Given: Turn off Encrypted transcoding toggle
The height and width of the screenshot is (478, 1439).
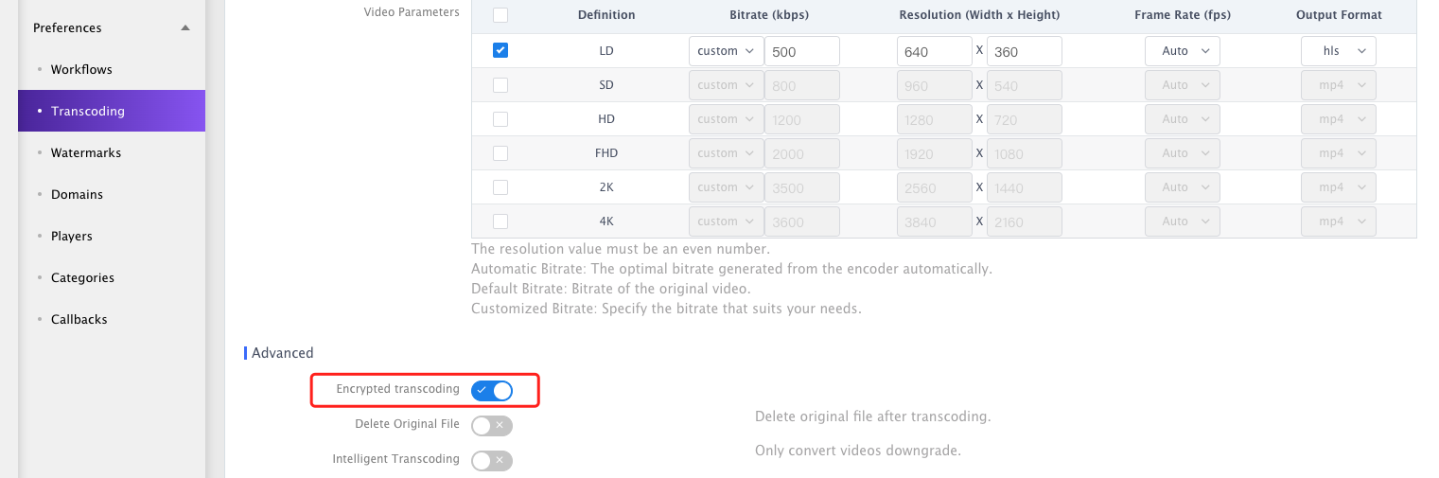Looking at the screenshot, I should 492,390.
